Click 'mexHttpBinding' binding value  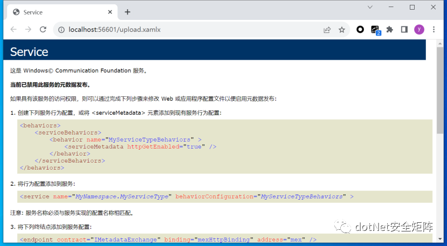tap(224, 240)
